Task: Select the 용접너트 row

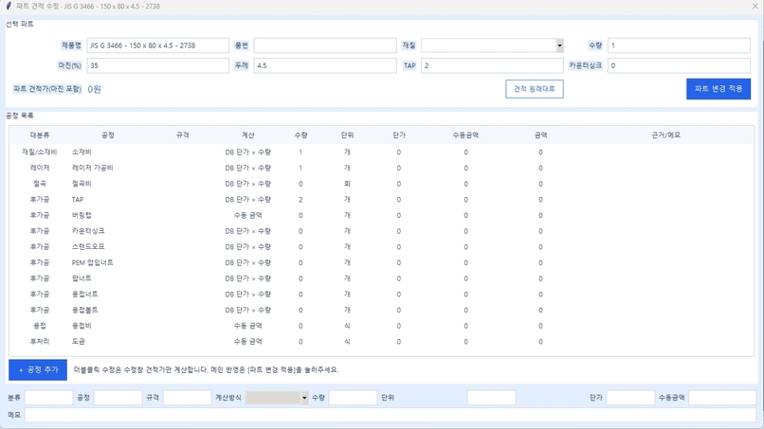Action: (x=381, y=295)
